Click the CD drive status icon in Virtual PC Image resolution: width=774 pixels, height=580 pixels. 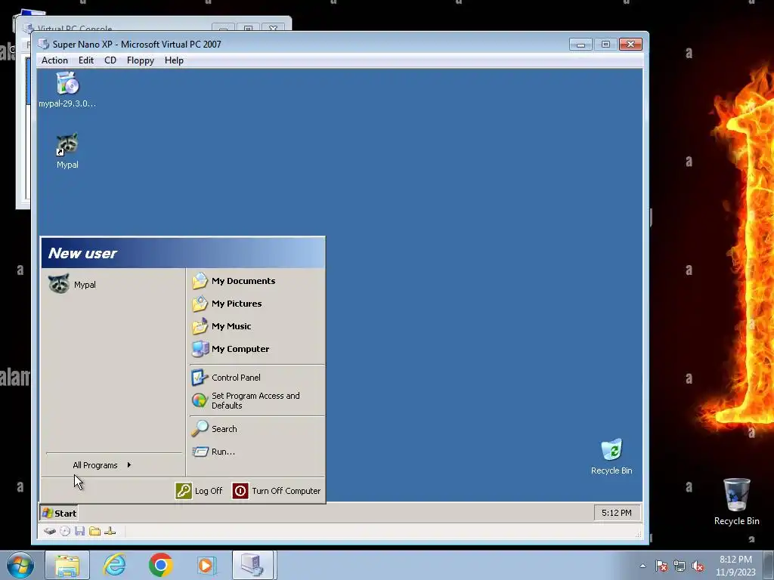65,531
